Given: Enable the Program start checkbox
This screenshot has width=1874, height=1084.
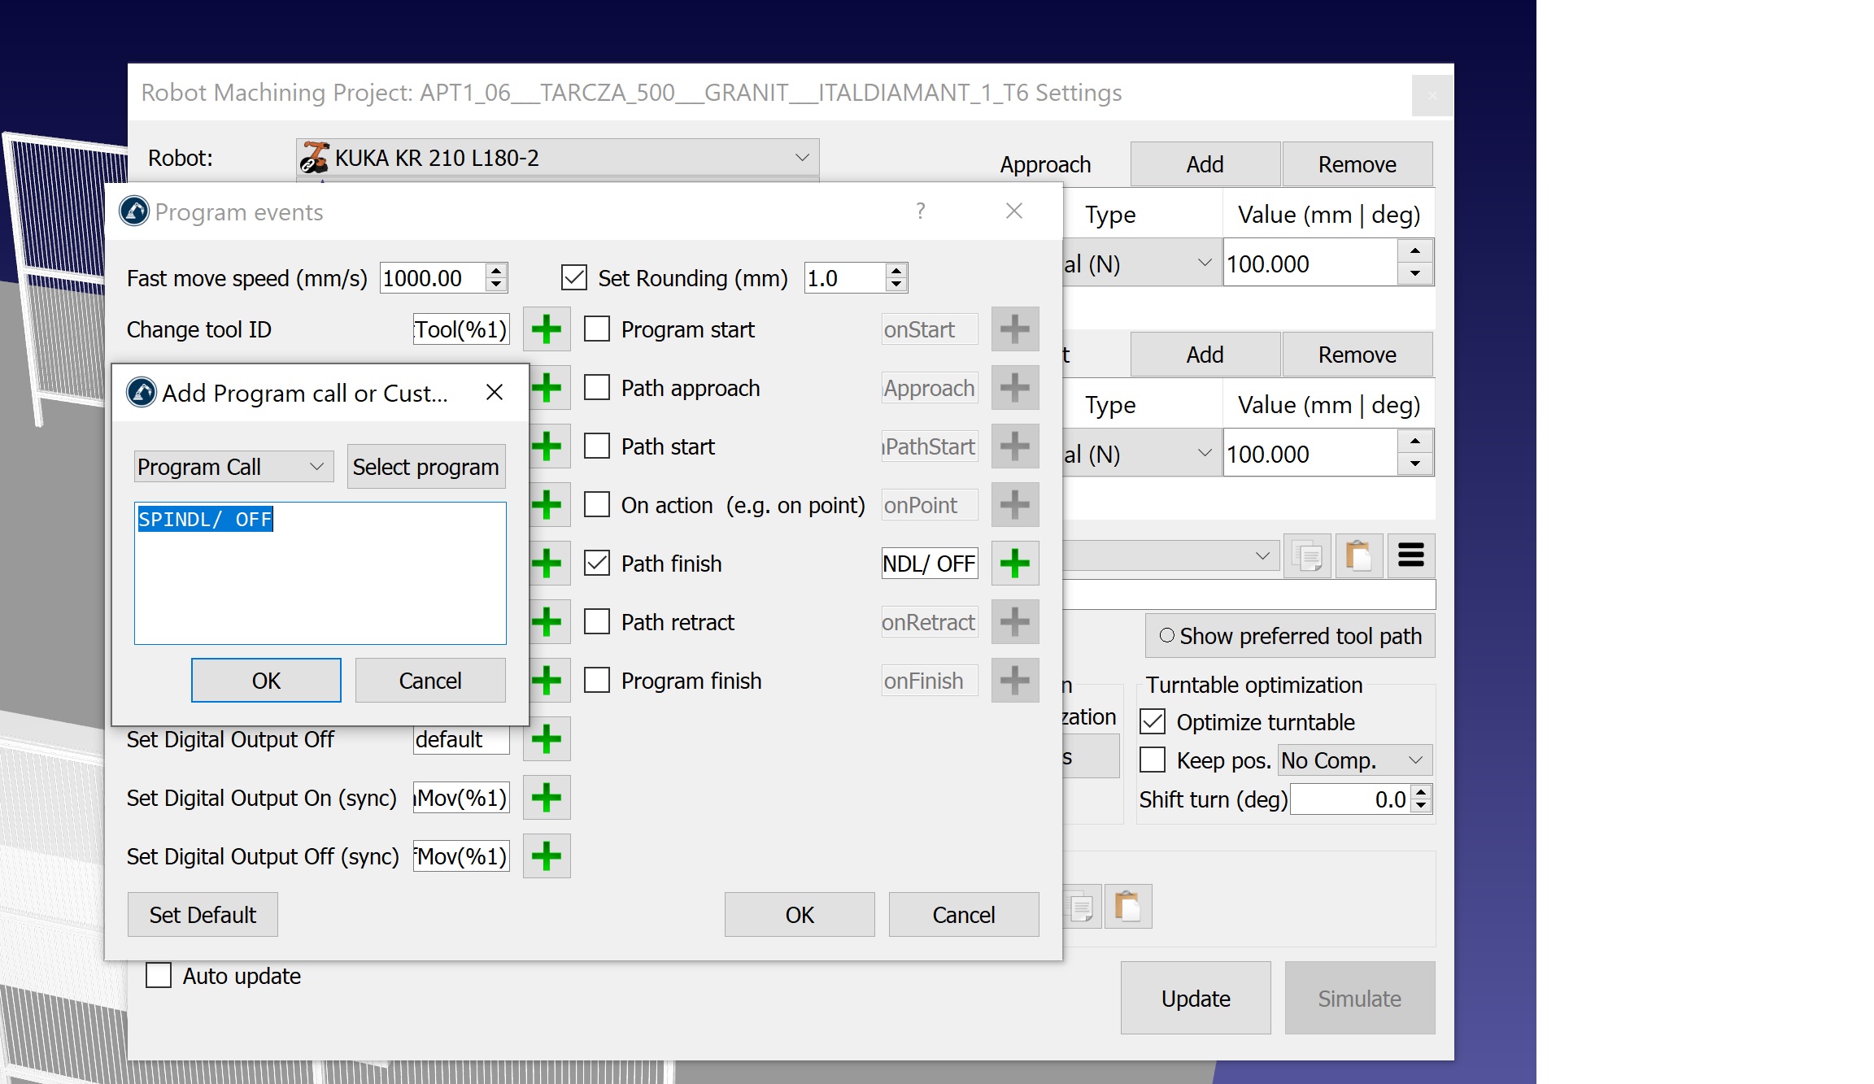Looking at the screenshot, I should click(x=597, y=329).
